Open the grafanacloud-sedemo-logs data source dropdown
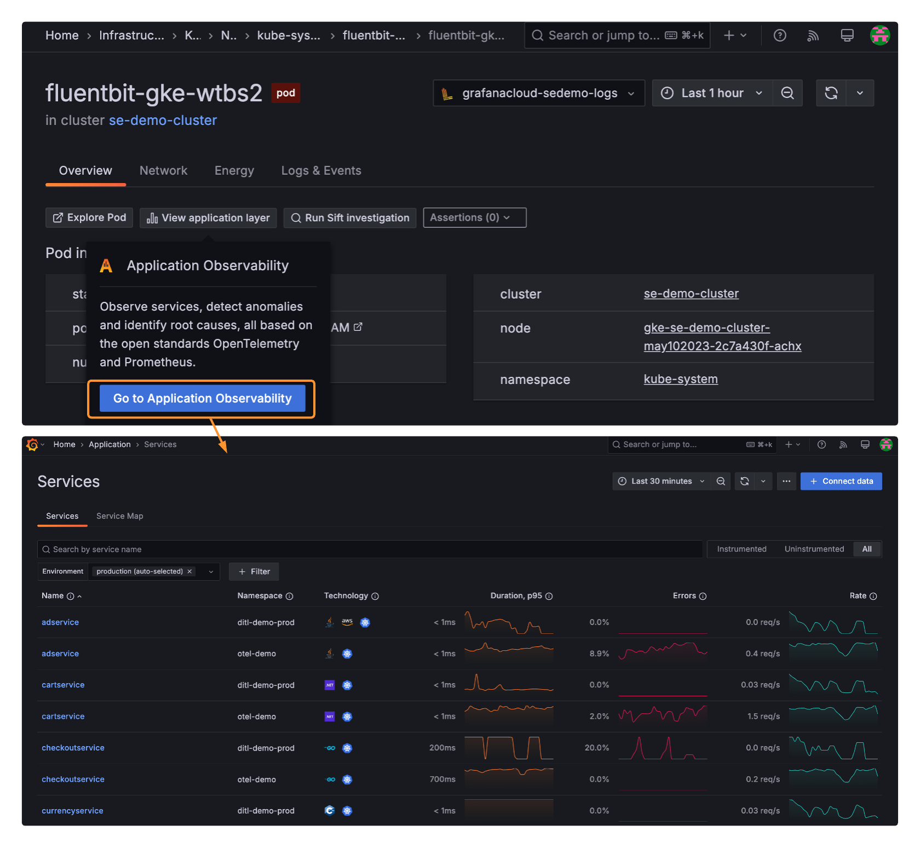Image resolution: width=920 pixels, height=848 pixels. 539,93
